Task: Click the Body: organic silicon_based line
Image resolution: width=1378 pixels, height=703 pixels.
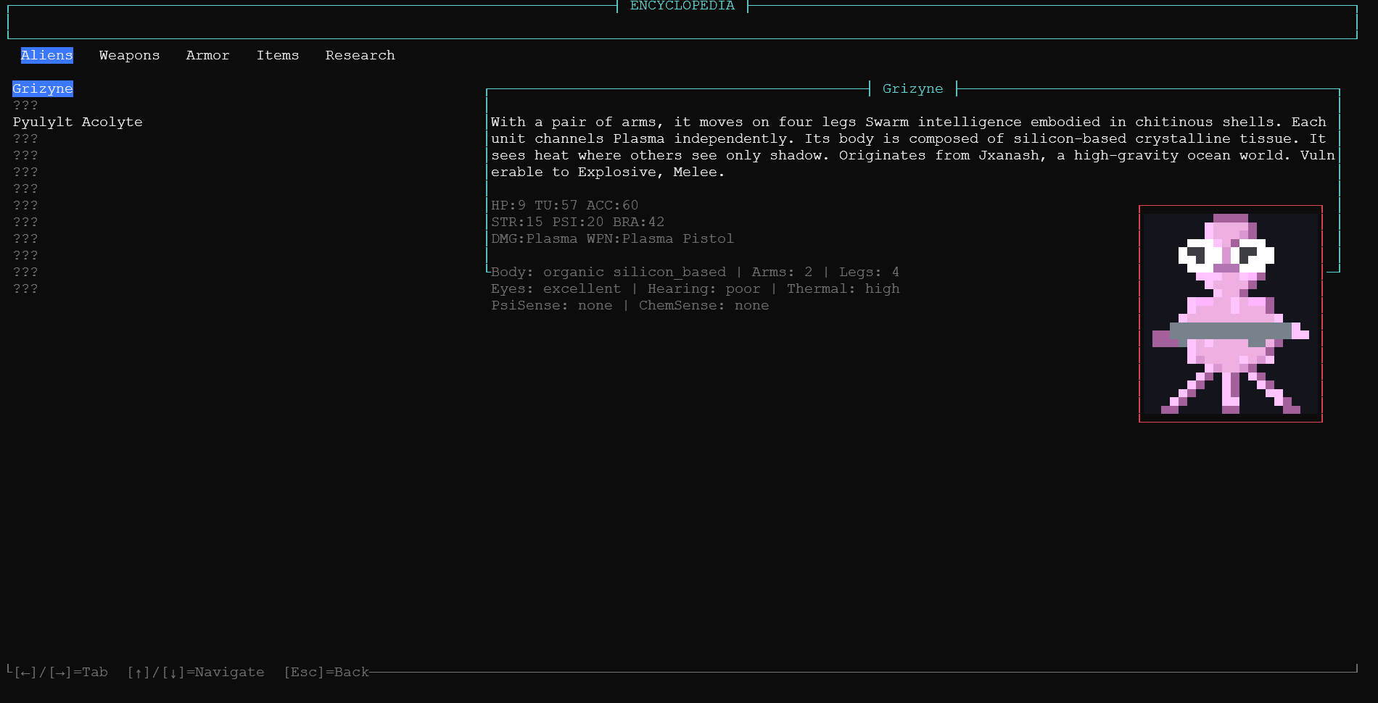Action: pyautogui.click(x=696, y=272)
